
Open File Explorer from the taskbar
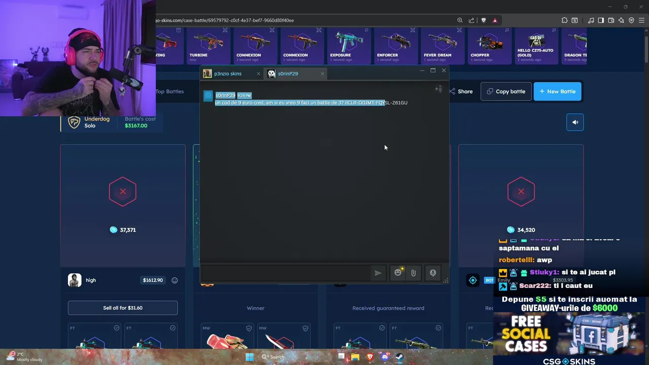[x=355, y=357]
